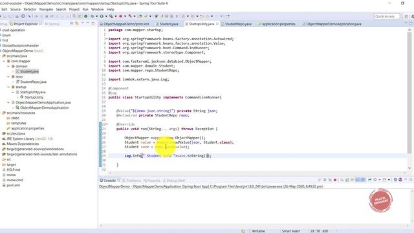Open the Run button dropdown arrow
This screenshot has width=414, height=233.
pos(106,16)
